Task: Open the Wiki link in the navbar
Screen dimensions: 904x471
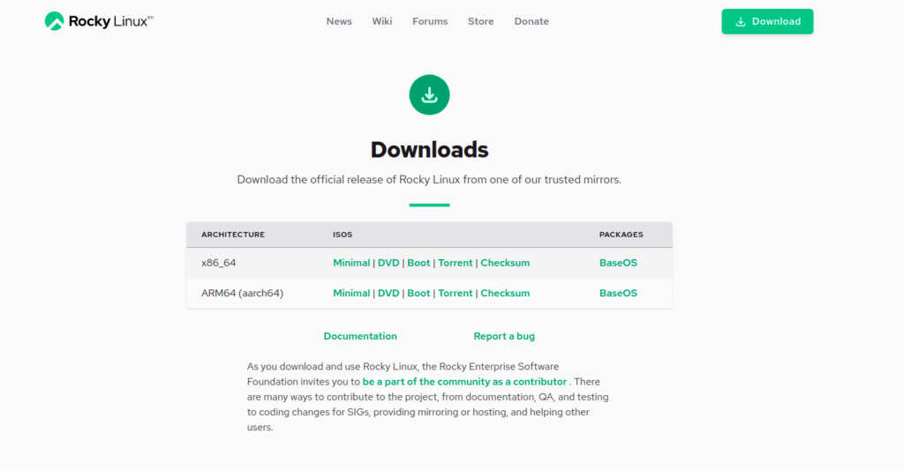Action: pyautogui.click(x=381, y=21)
